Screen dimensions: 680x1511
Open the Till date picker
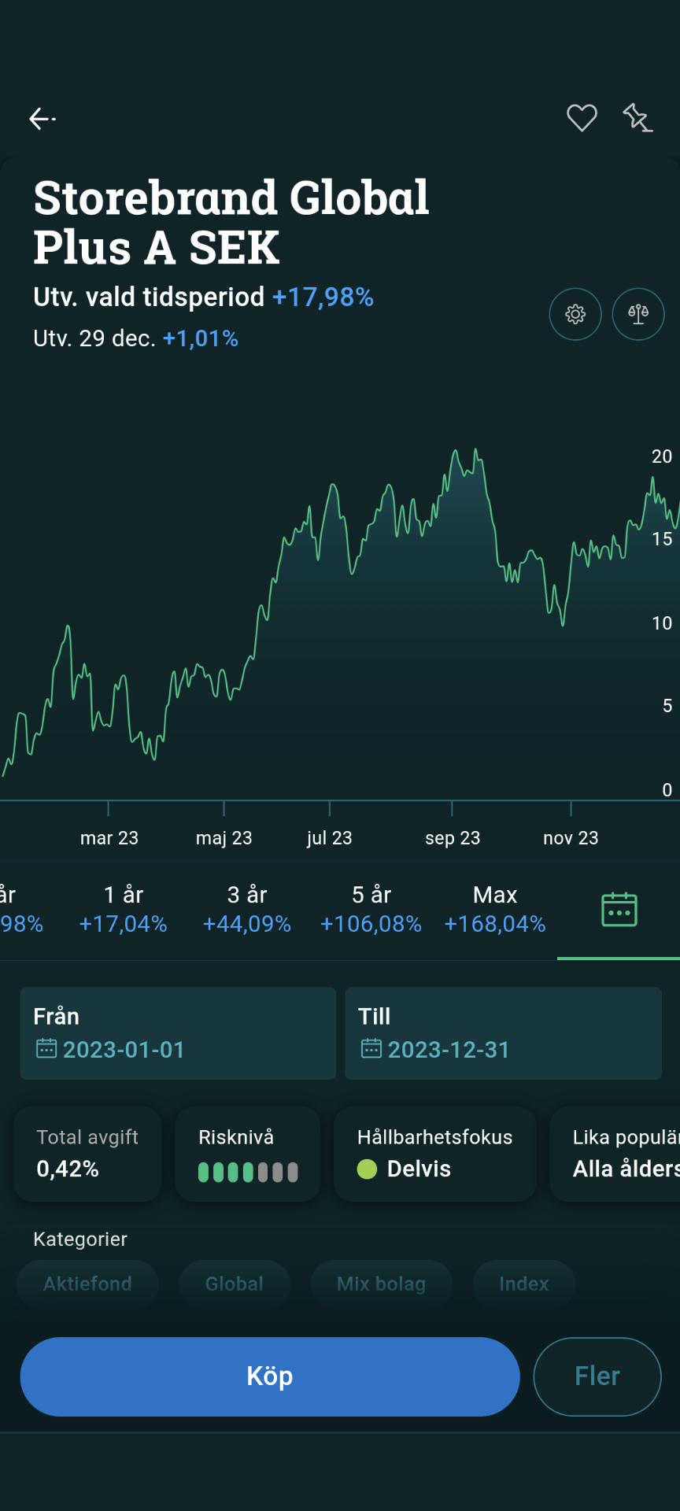pos(503,1033)
